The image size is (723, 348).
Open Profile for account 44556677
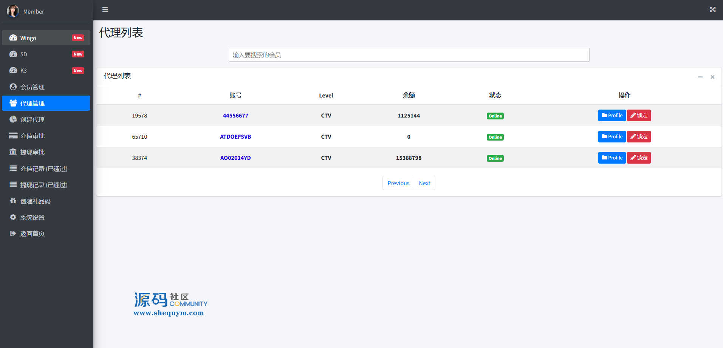(x=612, y=116)
